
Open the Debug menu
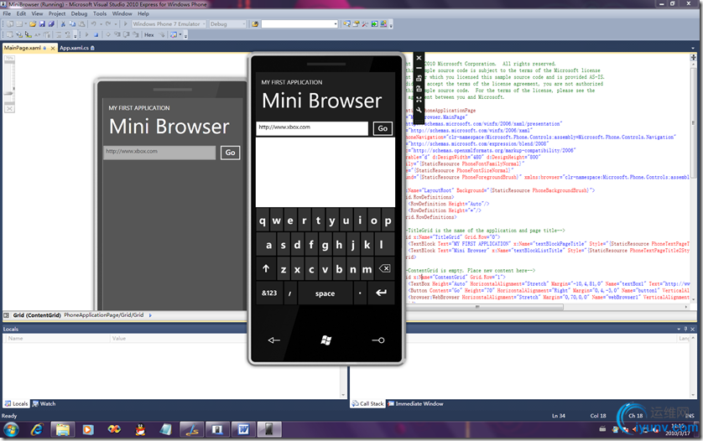(79, 13)
